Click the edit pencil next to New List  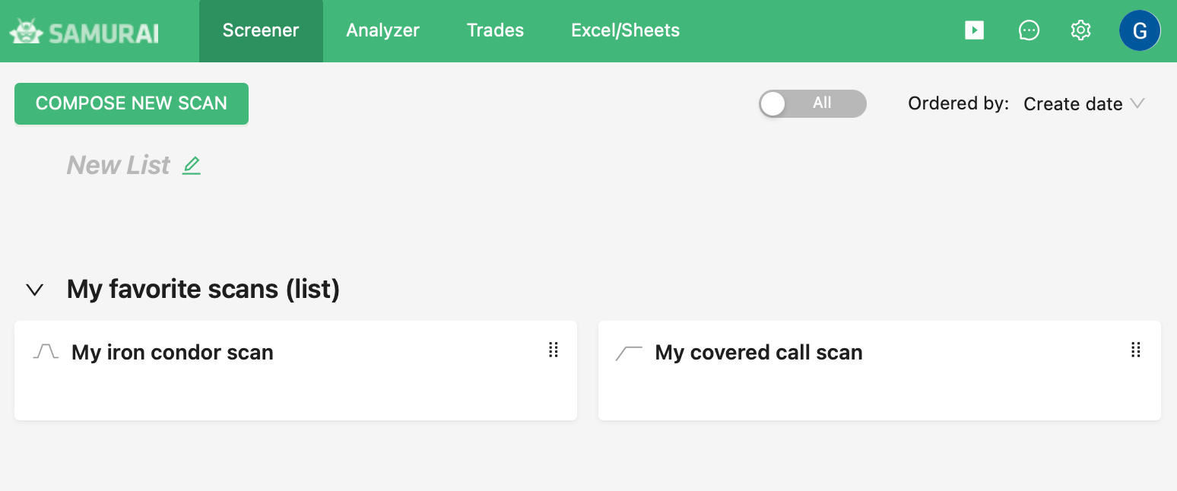coord(192,165)
